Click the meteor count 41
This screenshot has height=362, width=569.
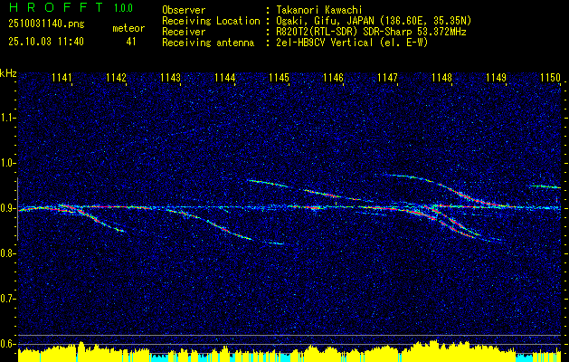131,42
